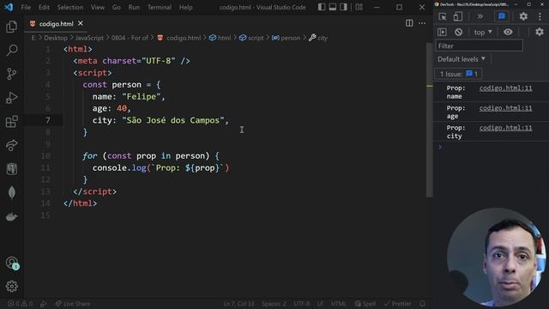Open Default levels dropdown
This screenshot has height=309, width=549.
462,59
